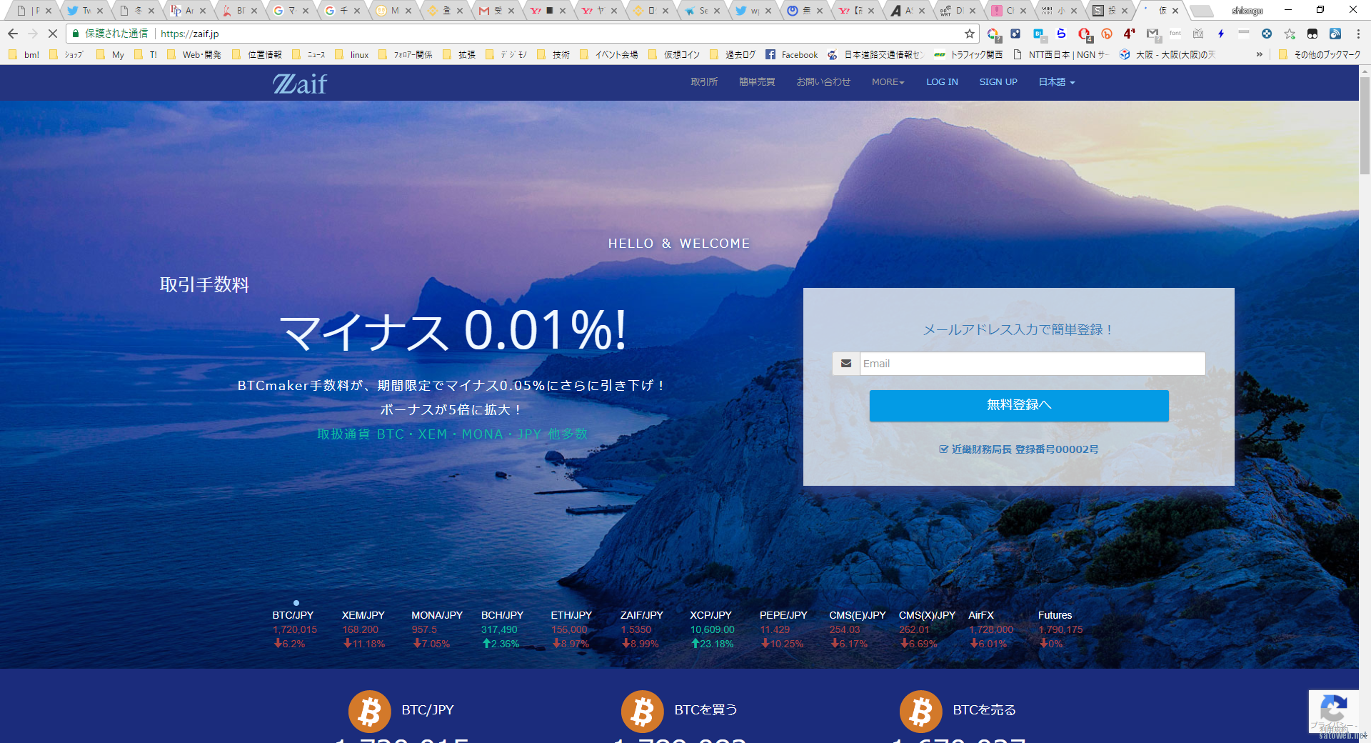Click the secure connection padlock icon
This screenshot has height=743, width=1371.
[76, 34]
